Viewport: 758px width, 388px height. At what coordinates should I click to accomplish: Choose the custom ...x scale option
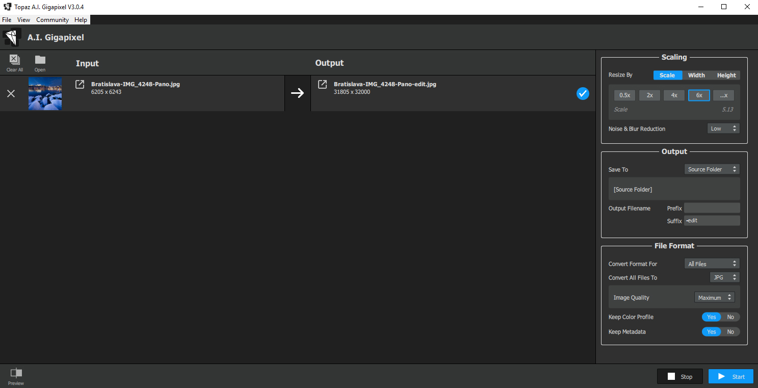click(x=724, y=95)
